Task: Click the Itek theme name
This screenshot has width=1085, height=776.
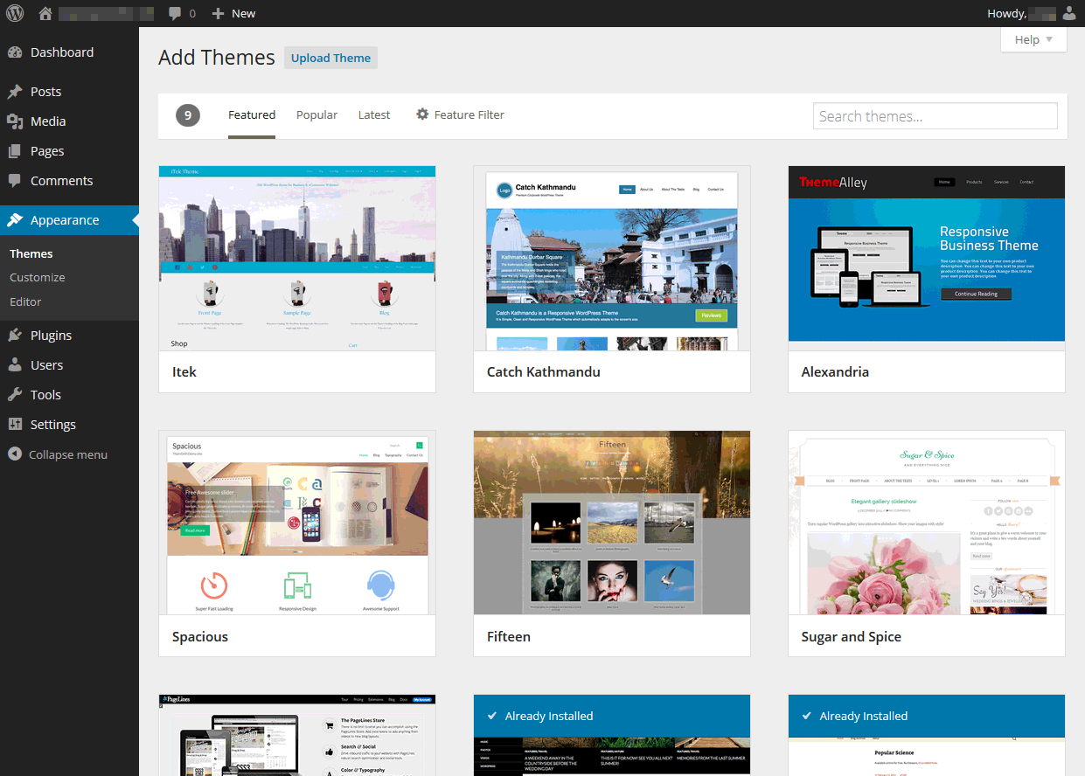Action: [x=184, y=371]
